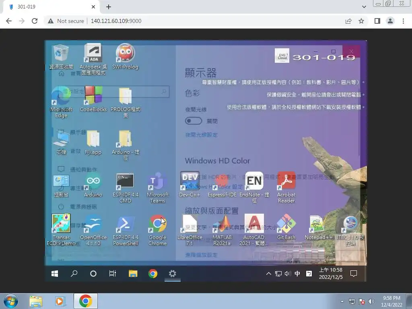Click remote taskbar network icon
This screenshot has height=309, width=412.
(278, 274)
